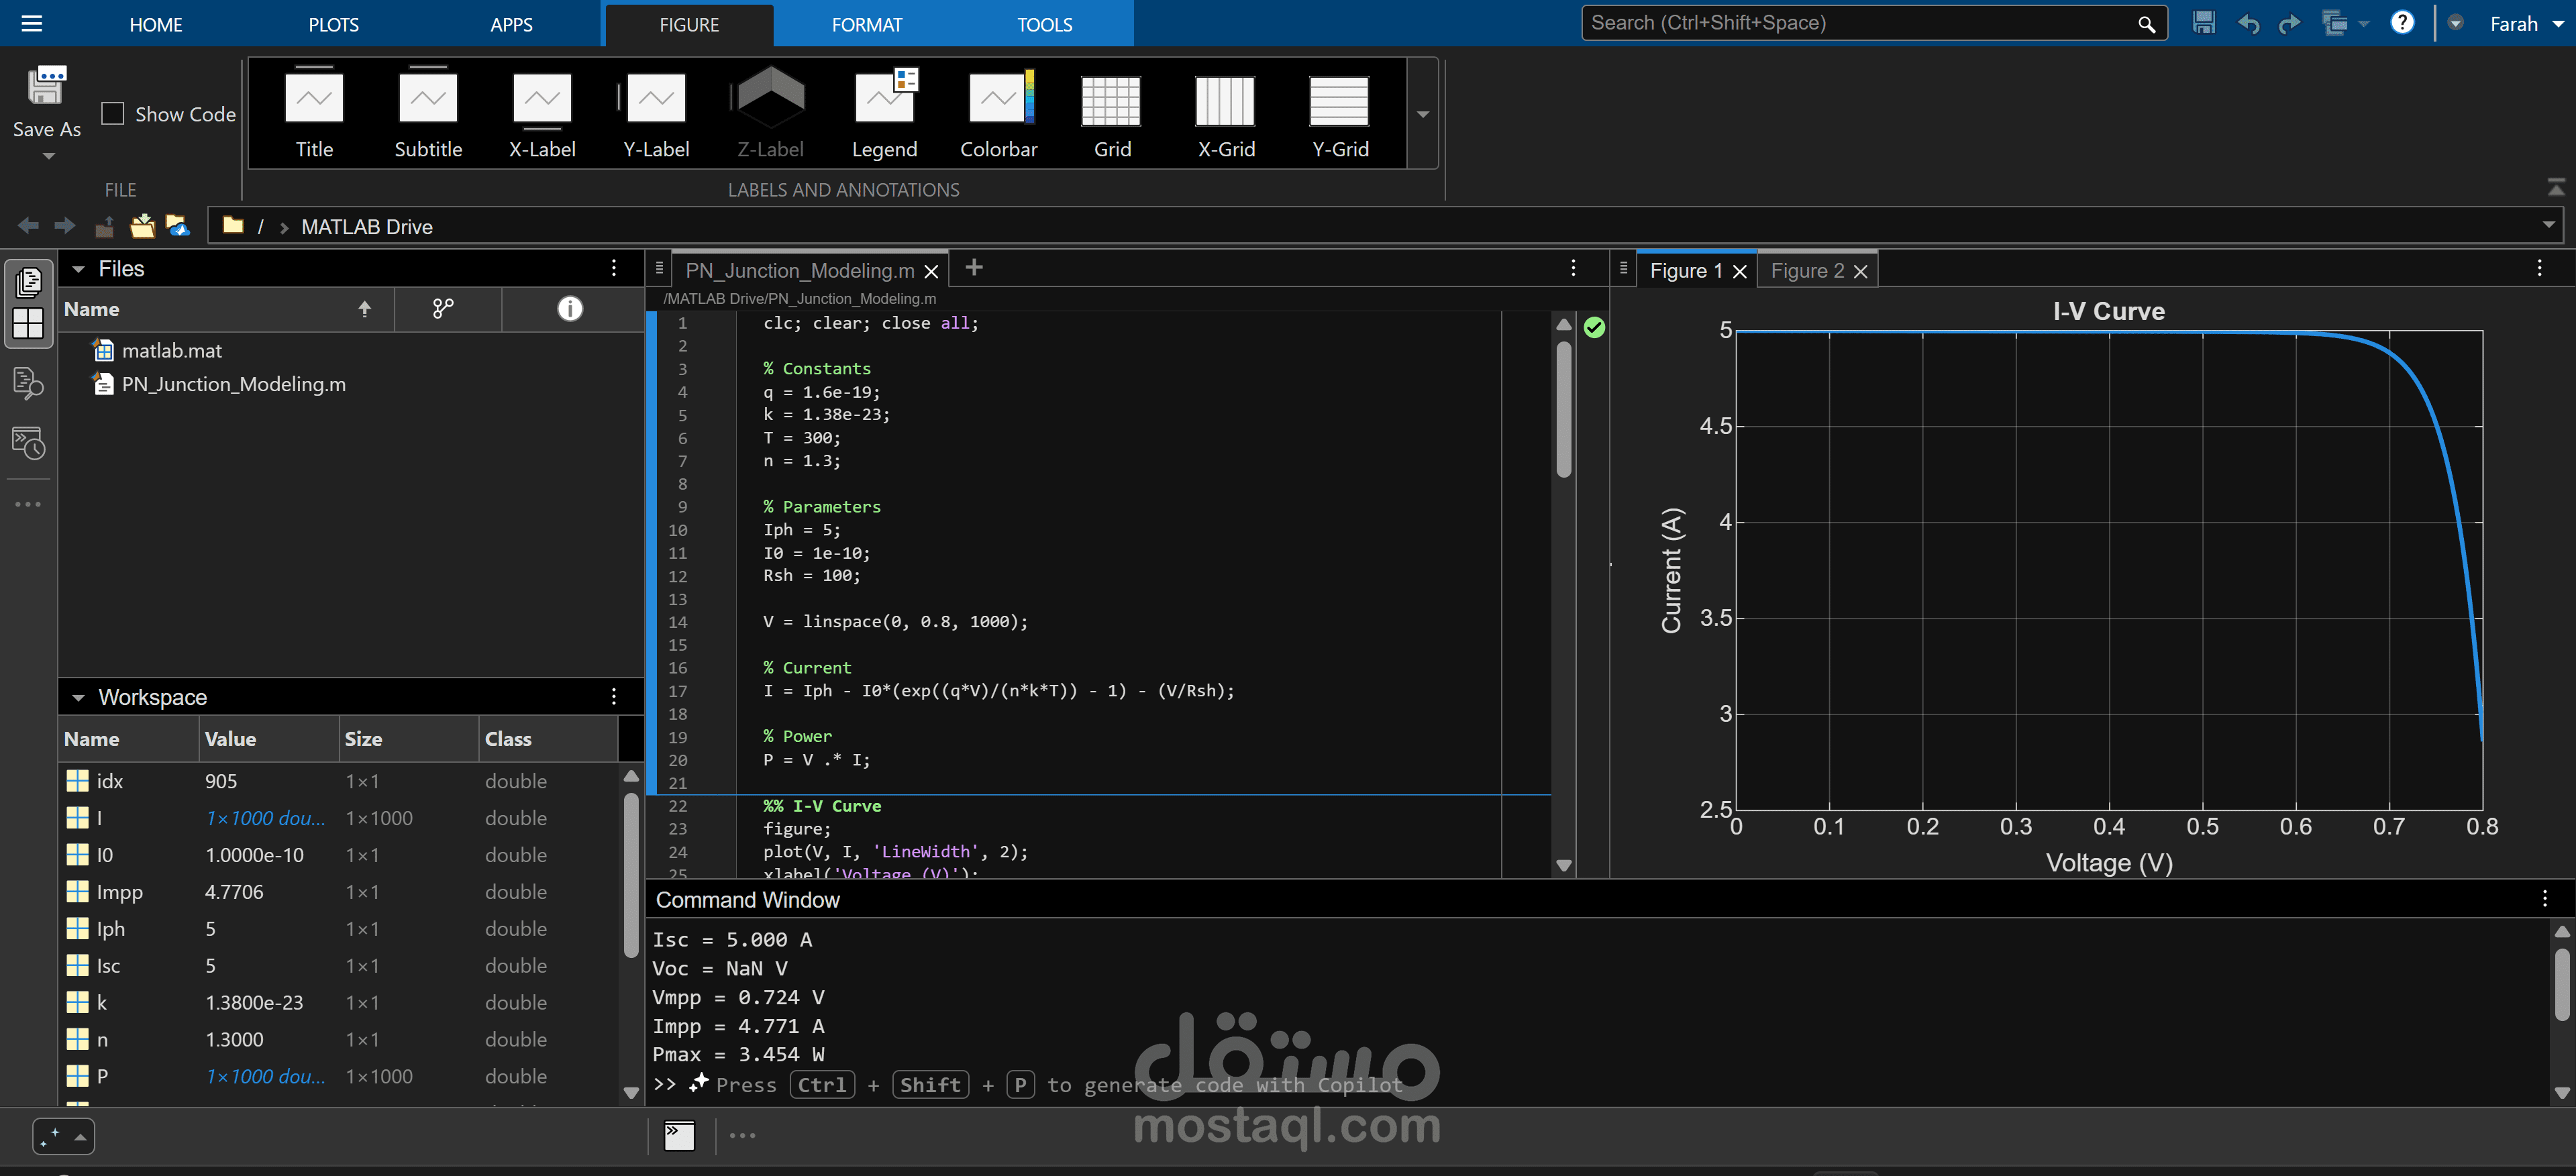Add a Subtitle annotation

428,113
